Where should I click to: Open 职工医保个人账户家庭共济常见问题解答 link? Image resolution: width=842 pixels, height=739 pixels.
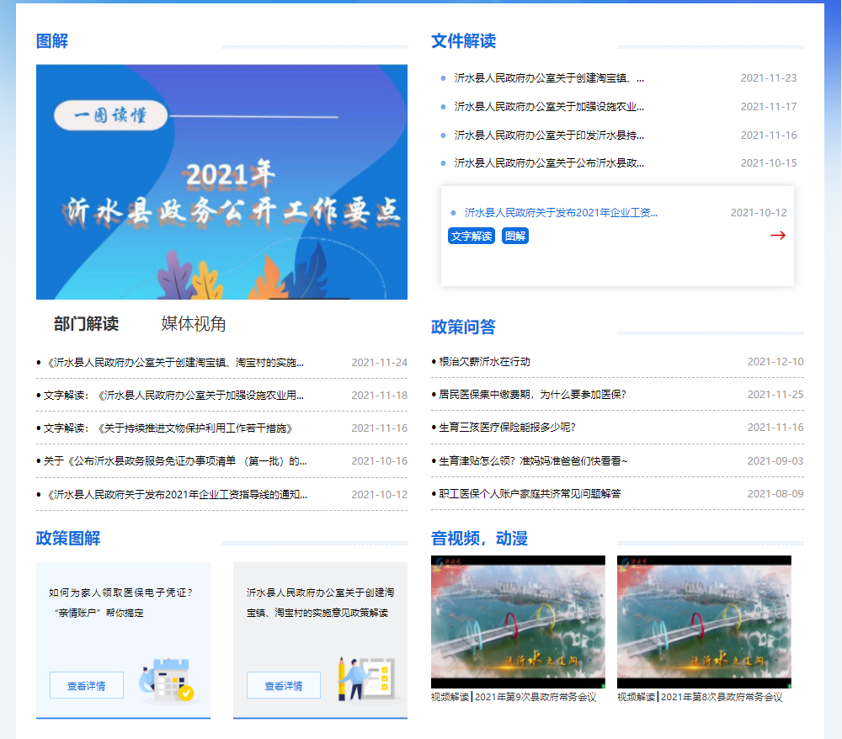tap(530, 494)
